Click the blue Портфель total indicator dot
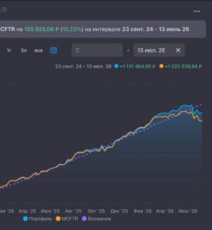Screen dimensions: 212x230 116,66
